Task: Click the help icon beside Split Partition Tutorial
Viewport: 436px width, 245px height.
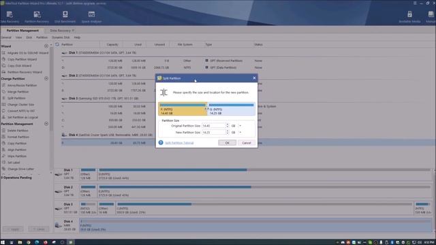Action: tap(161, 142)
